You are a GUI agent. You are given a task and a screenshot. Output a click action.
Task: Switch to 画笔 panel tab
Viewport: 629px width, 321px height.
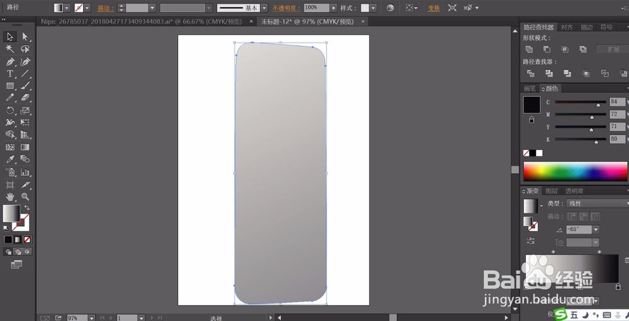(x=530, y=89)
